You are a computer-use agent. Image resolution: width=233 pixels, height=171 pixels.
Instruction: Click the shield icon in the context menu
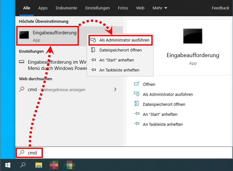coord(93,40)
